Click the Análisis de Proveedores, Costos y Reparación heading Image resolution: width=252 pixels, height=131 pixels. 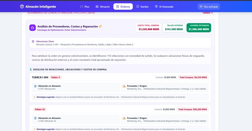pyautogui.click(x=68, y=26)
